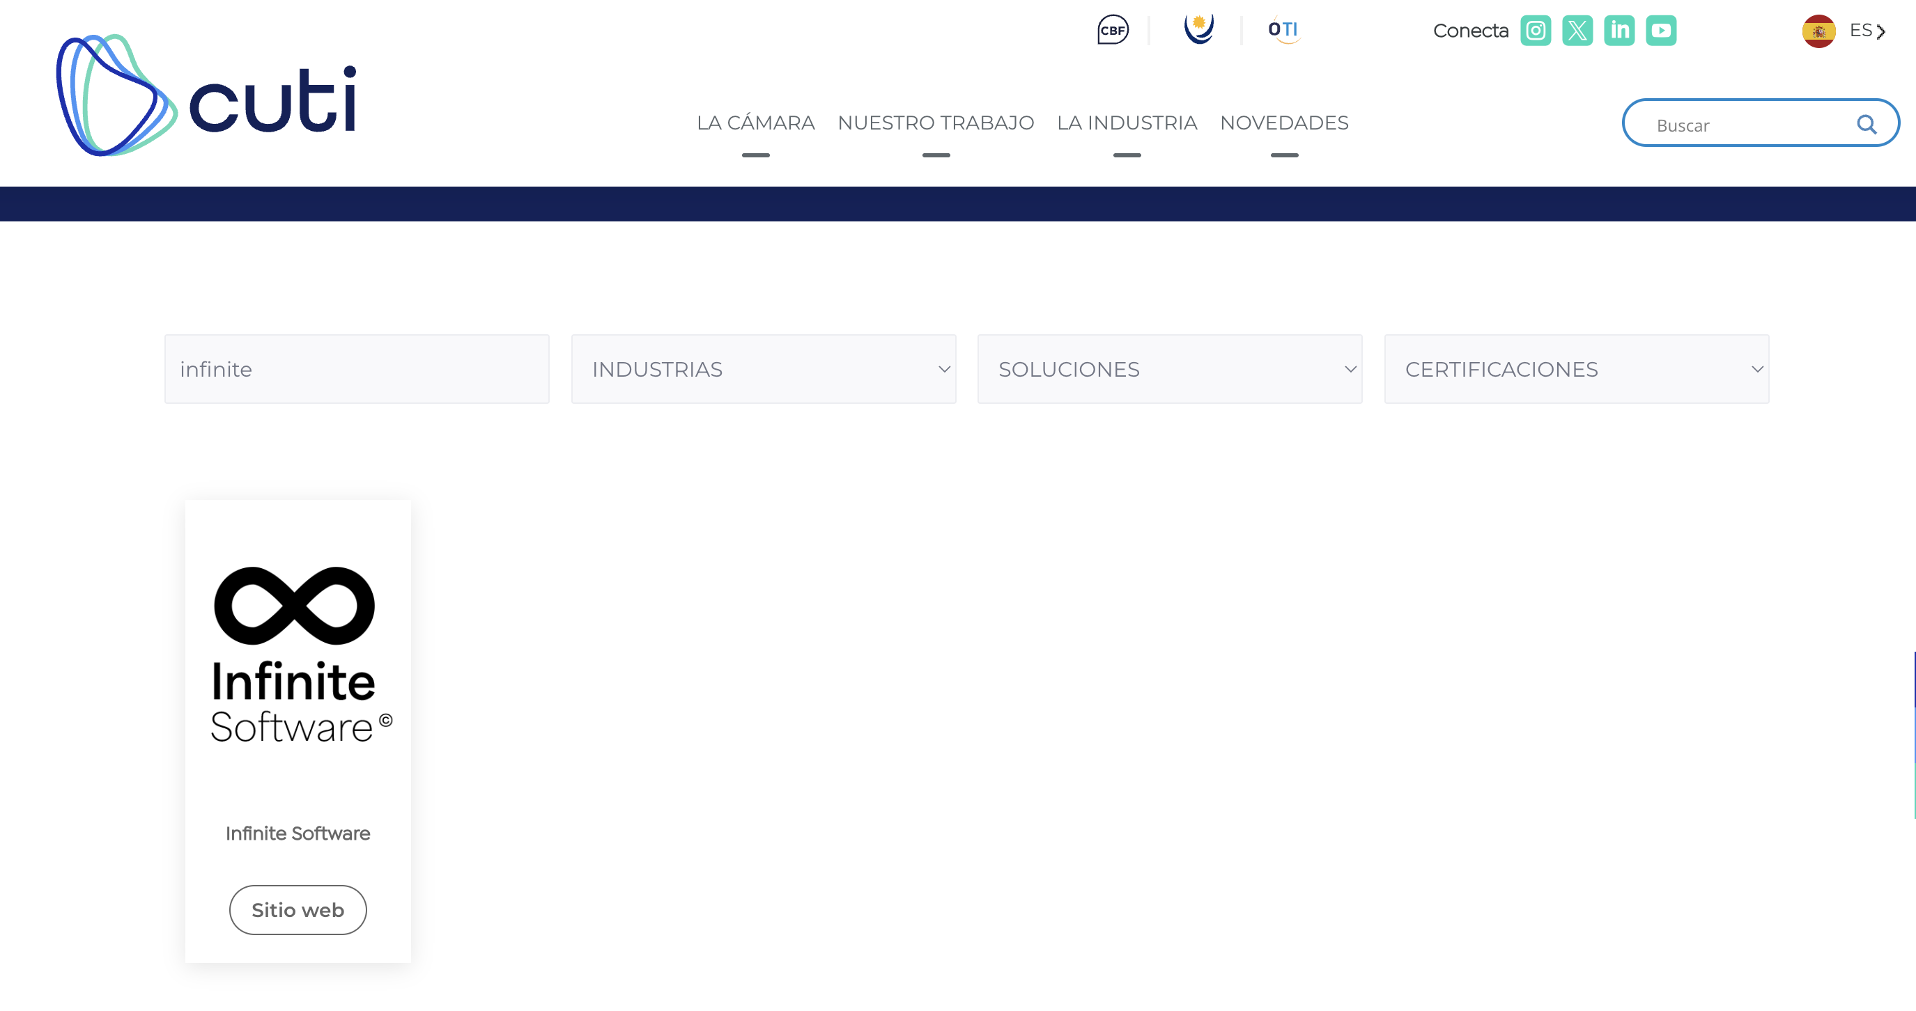This screenshot has height=1011, width=1916.
Task: Expand the ES language selector
Action: point(1867,31)
